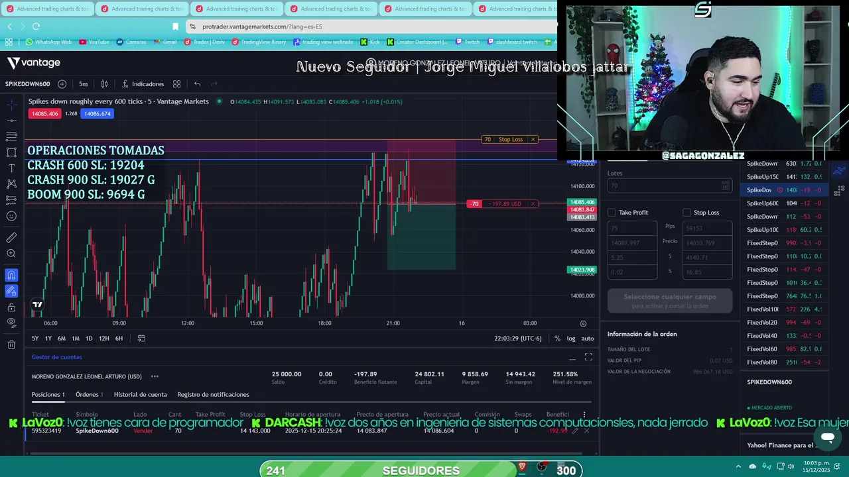Viewport: 849px width, 477px height.
Task: Select the 1Y date range
Action: pyautogui.click(x=48, y=339)
